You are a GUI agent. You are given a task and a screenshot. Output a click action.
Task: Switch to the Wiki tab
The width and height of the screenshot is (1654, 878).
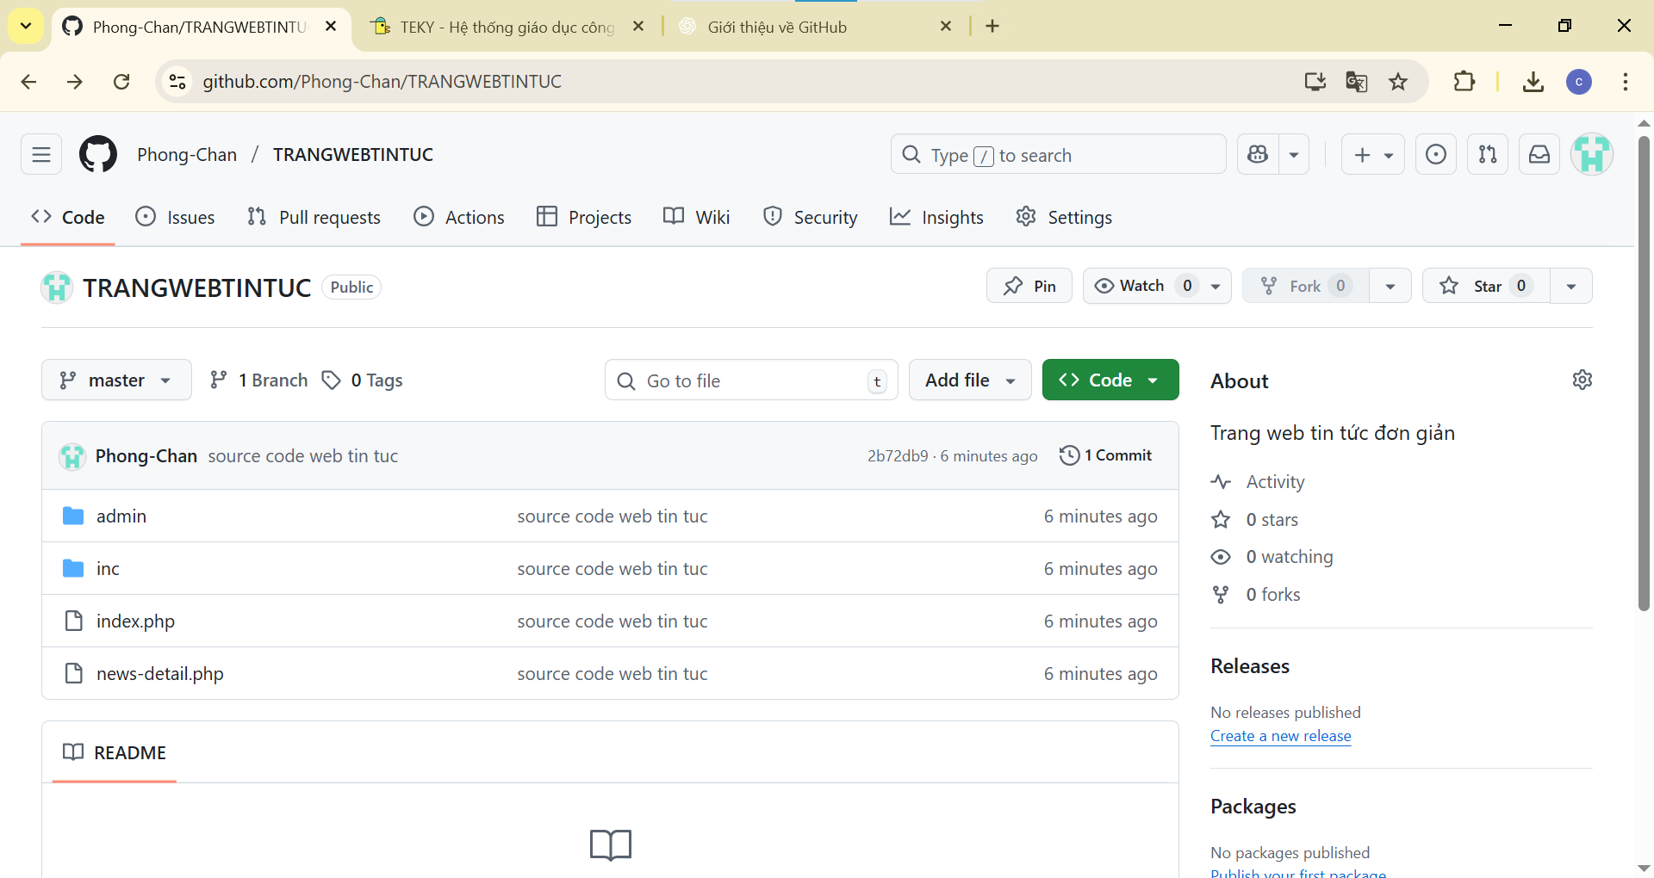(697, 217)
